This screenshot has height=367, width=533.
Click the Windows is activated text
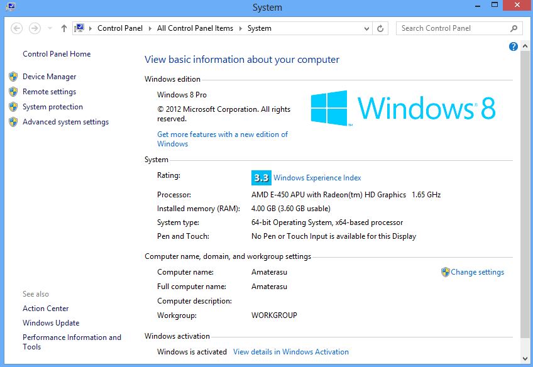click(192, 352)
